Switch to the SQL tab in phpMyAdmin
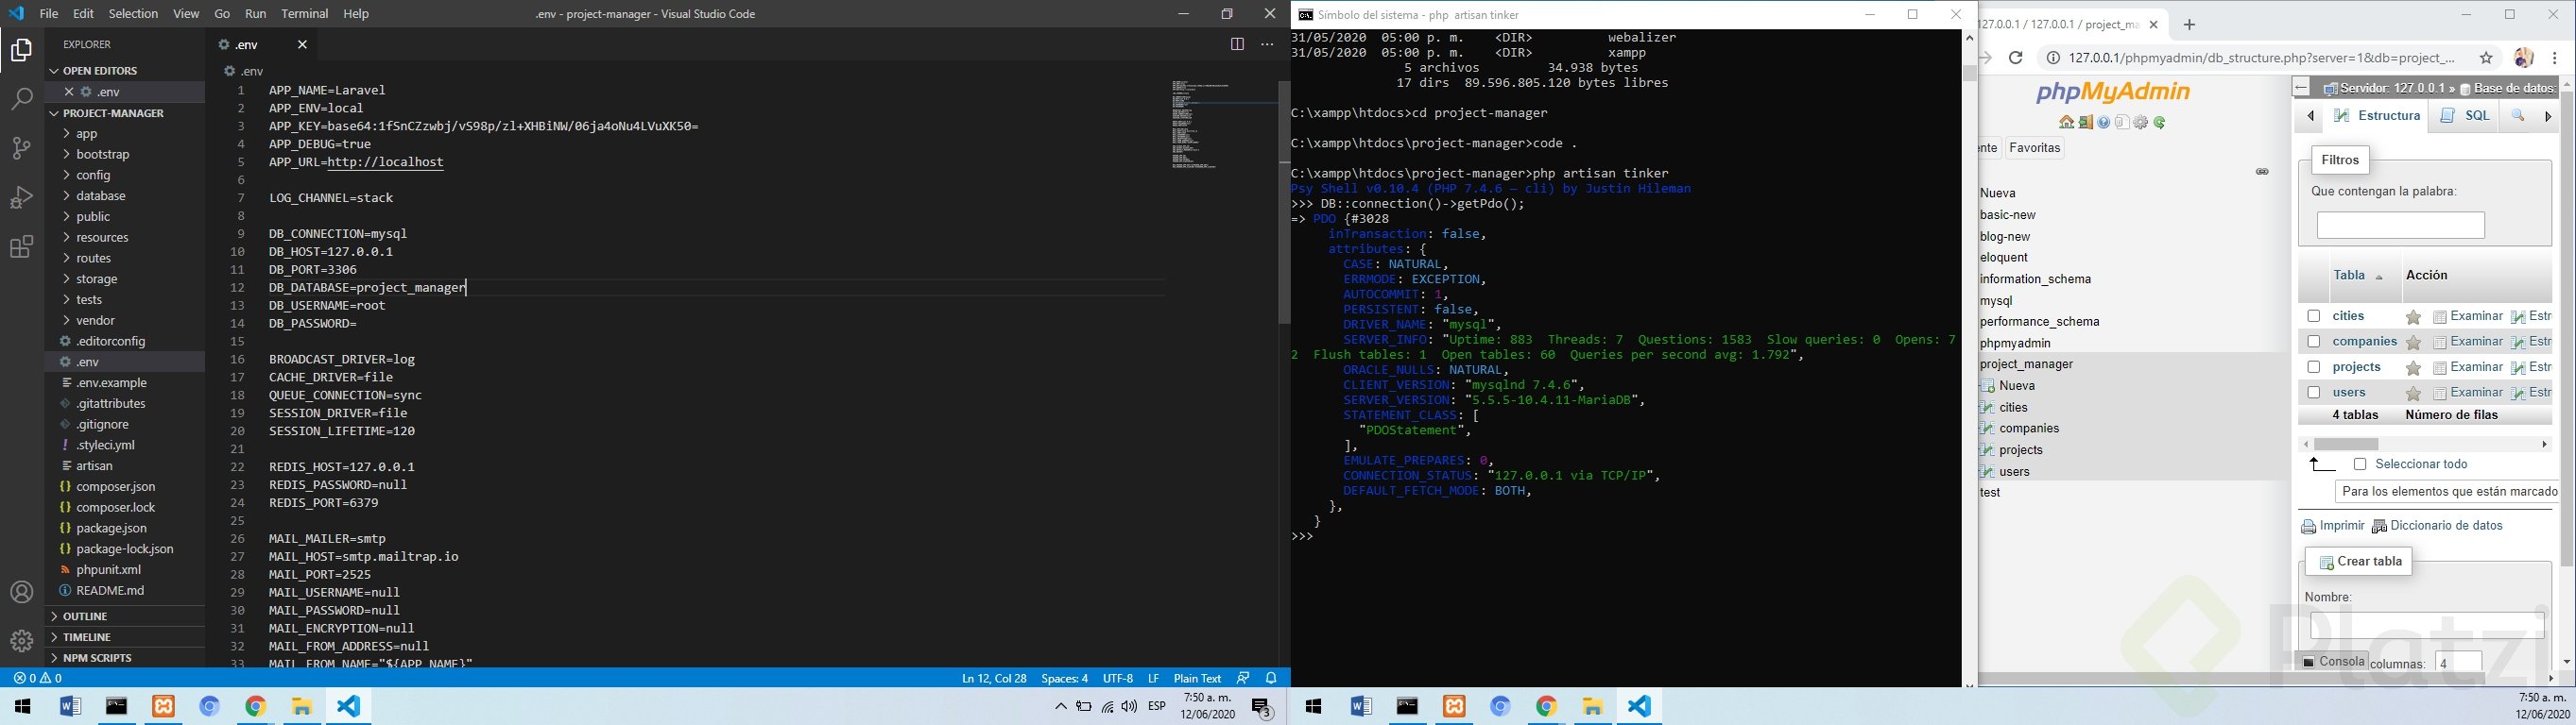 click(2464, 116)
